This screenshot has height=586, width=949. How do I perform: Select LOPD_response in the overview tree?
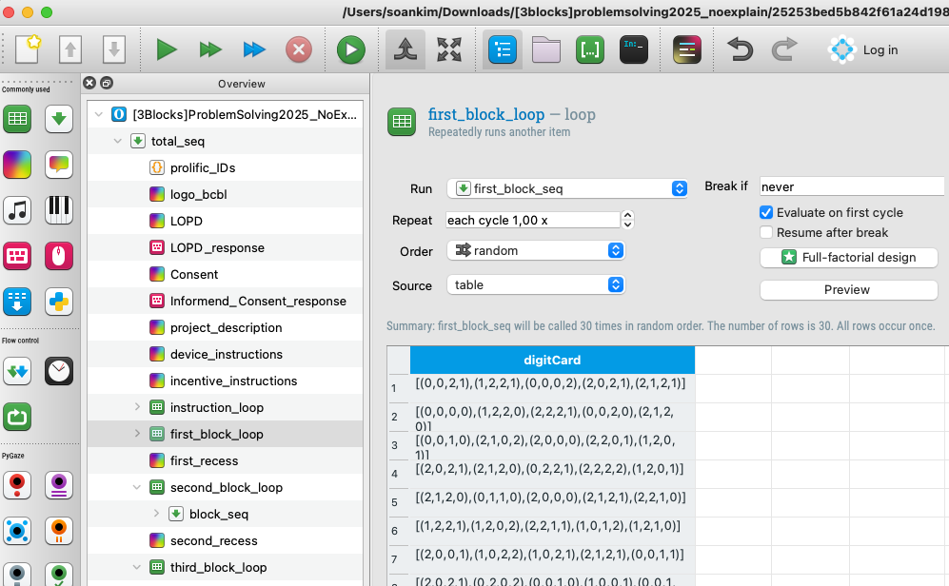(x=217, y=247)
